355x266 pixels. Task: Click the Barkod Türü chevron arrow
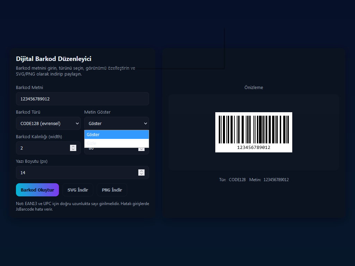[77, 124]
